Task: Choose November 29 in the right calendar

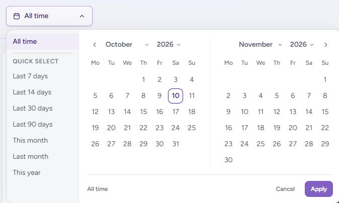Action: 325,144
